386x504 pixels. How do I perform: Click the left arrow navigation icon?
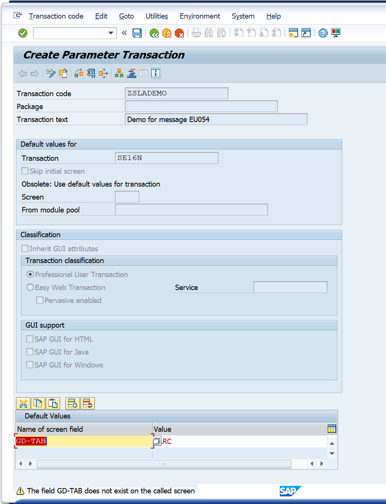click(x=23, y=73)
